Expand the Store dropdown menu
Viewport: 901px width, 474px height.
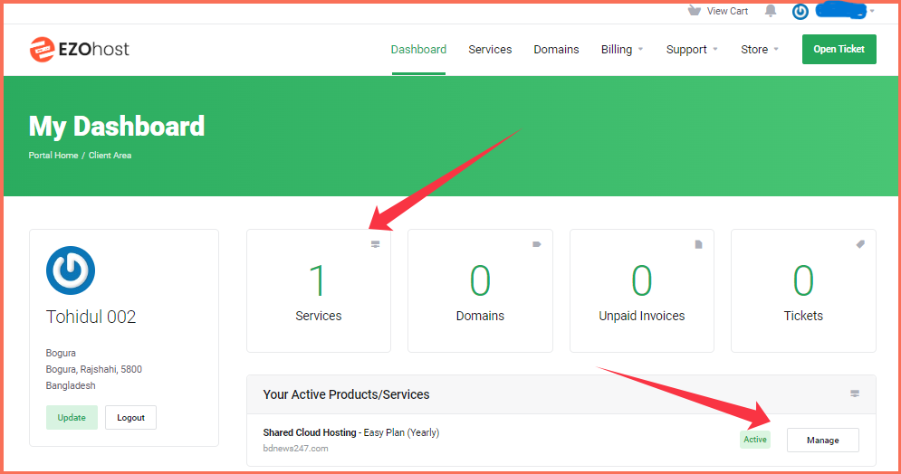click(760, 50)
